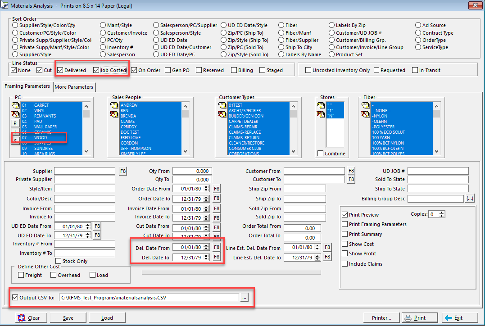Open the Printer... dialog
The image size is (485, 326).
[x=381, y=317]
